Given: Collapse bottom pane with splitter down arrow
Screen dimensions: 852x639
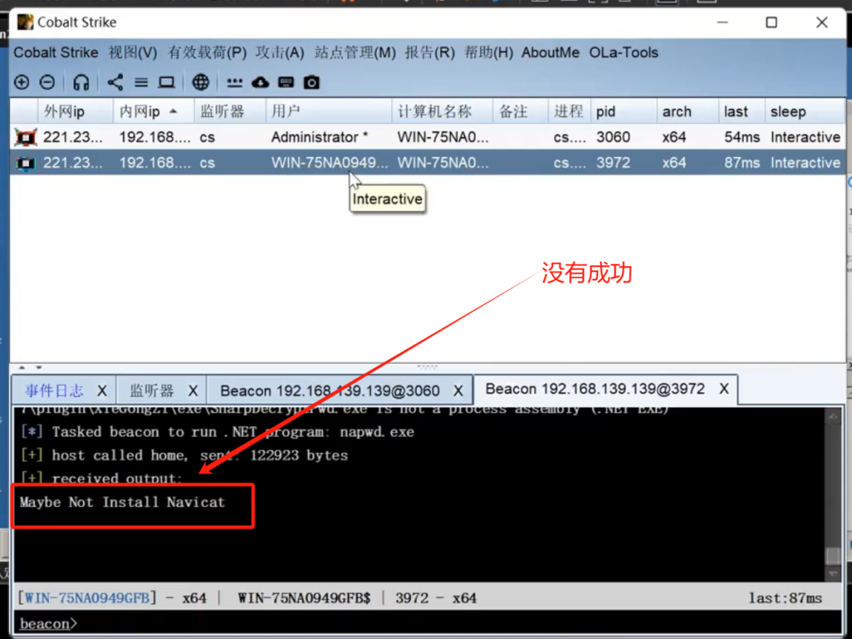Looking at the screenshot, I should point(38,367).
